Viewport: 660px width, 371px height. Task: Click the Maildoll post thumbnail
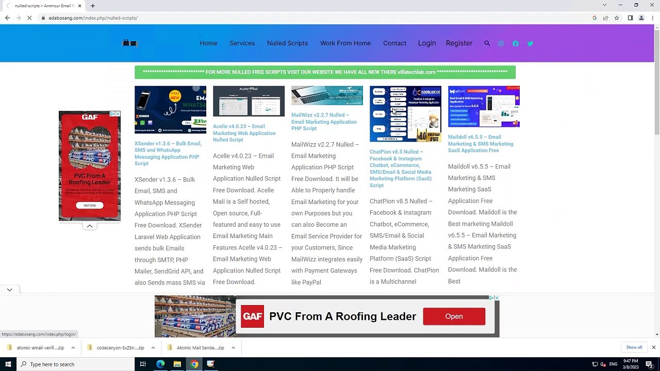point(484,107)
